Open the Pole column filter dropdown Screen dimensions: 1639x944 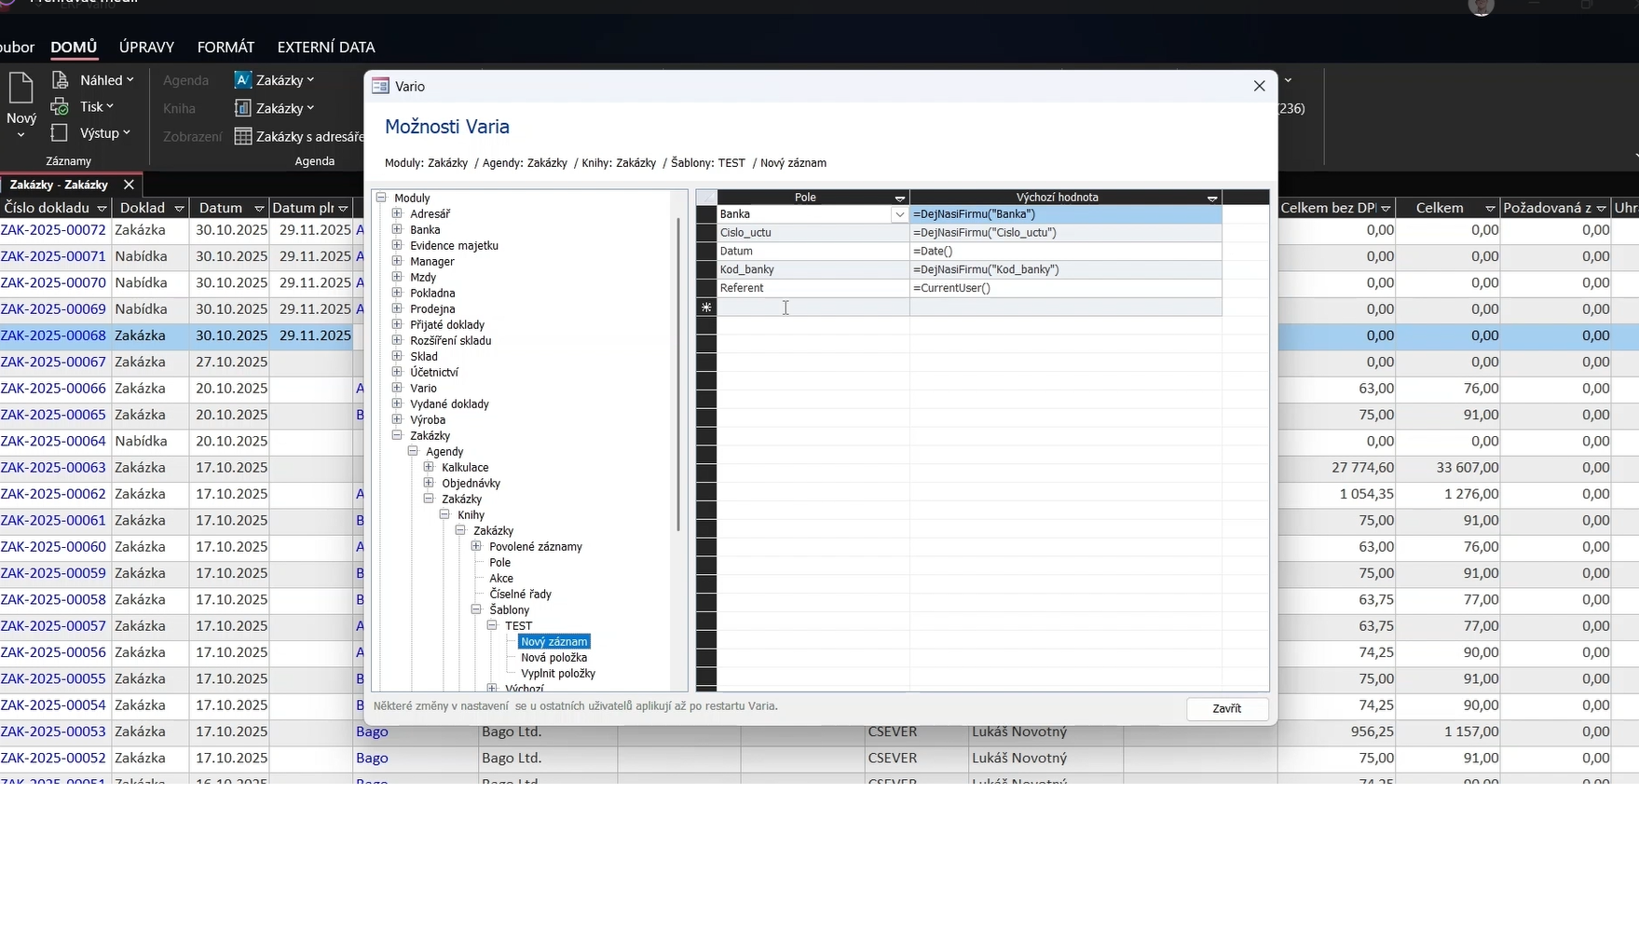click(x=899, y=198)
